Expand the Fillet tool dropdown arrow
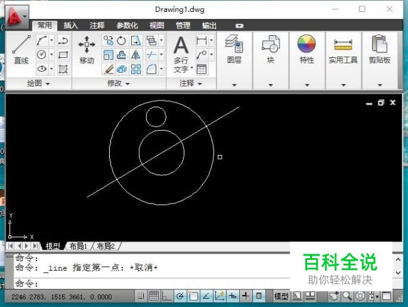 pos(161,69)
